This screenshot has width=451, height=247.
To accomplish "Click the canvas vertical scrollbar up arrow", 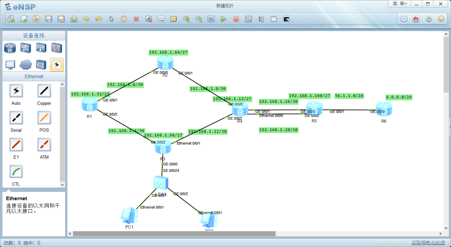I will point(446,34).
